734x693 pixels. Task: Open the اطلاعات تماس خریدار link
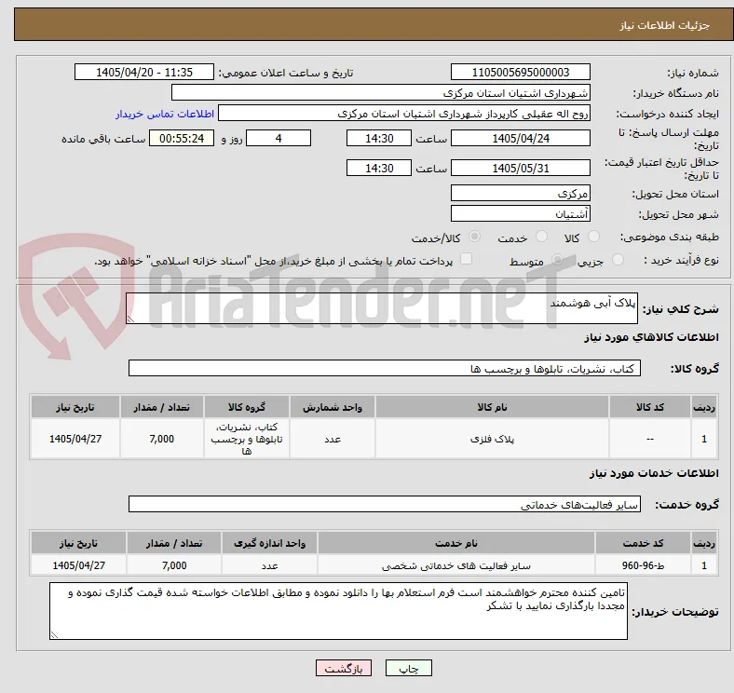click(x=165, y=114)
